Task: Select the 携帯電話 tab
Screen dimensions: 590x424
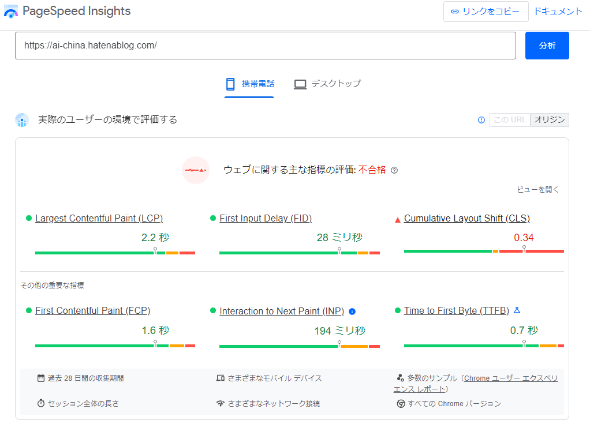Action: tap(249, 84)
